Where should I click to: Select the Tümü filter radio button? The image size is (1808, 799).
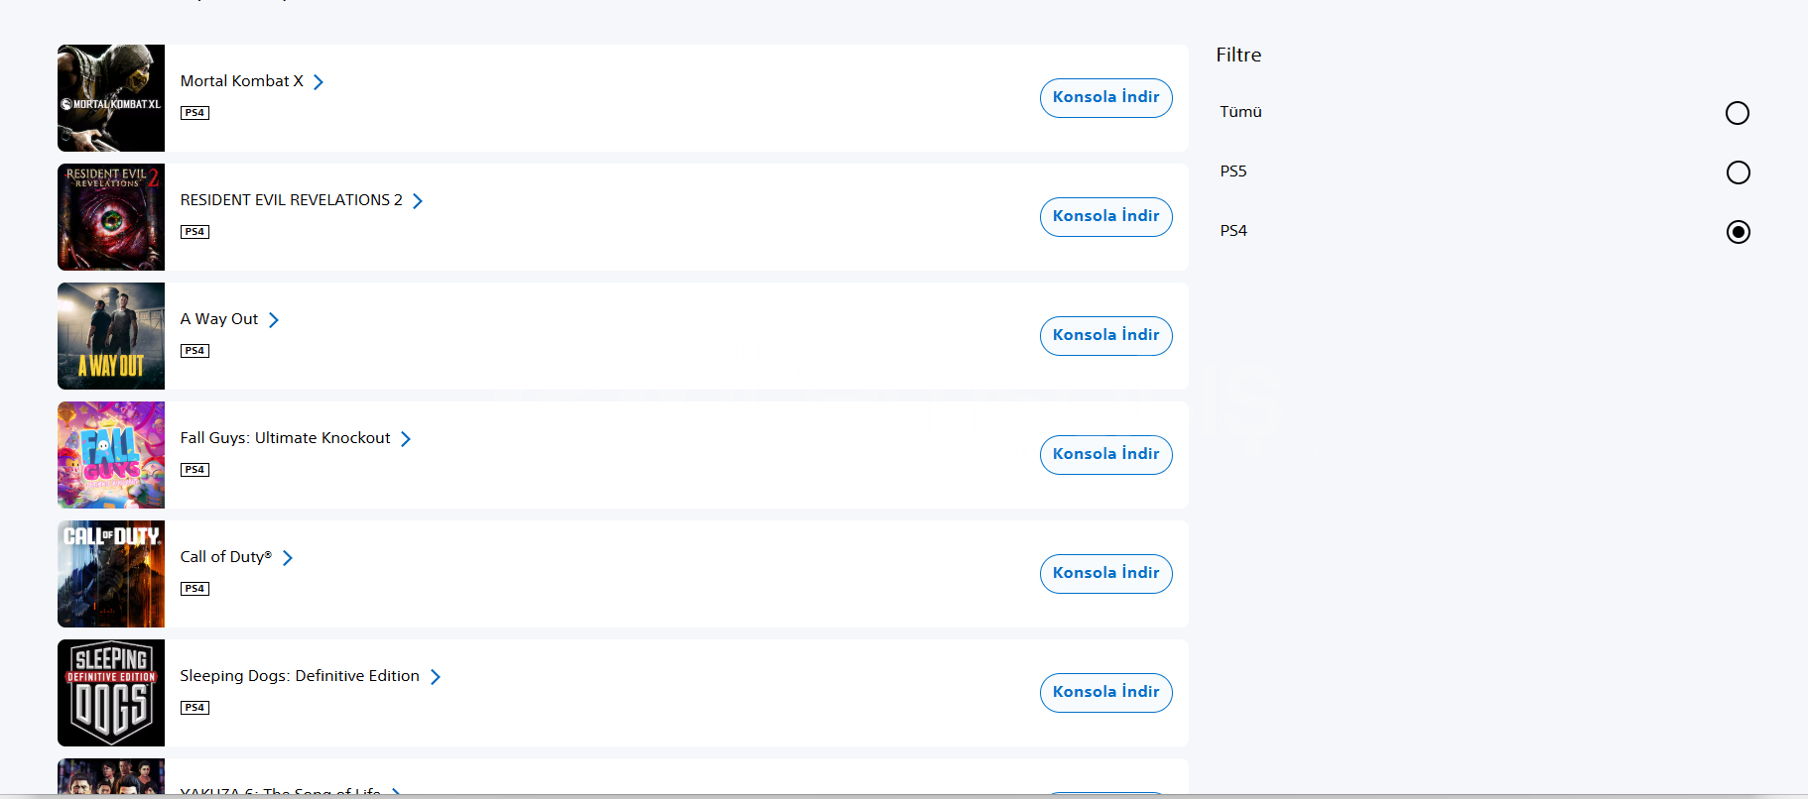point(1737,113)
